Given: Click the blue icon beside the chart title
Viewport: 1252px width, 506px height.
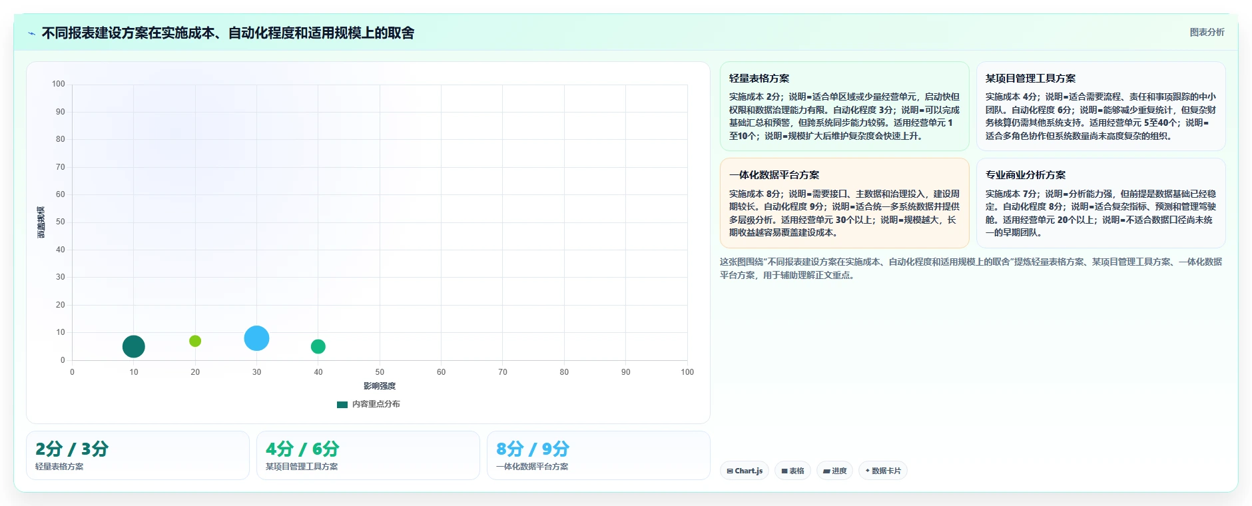Looking at the screenshot, I should point(31,33).
